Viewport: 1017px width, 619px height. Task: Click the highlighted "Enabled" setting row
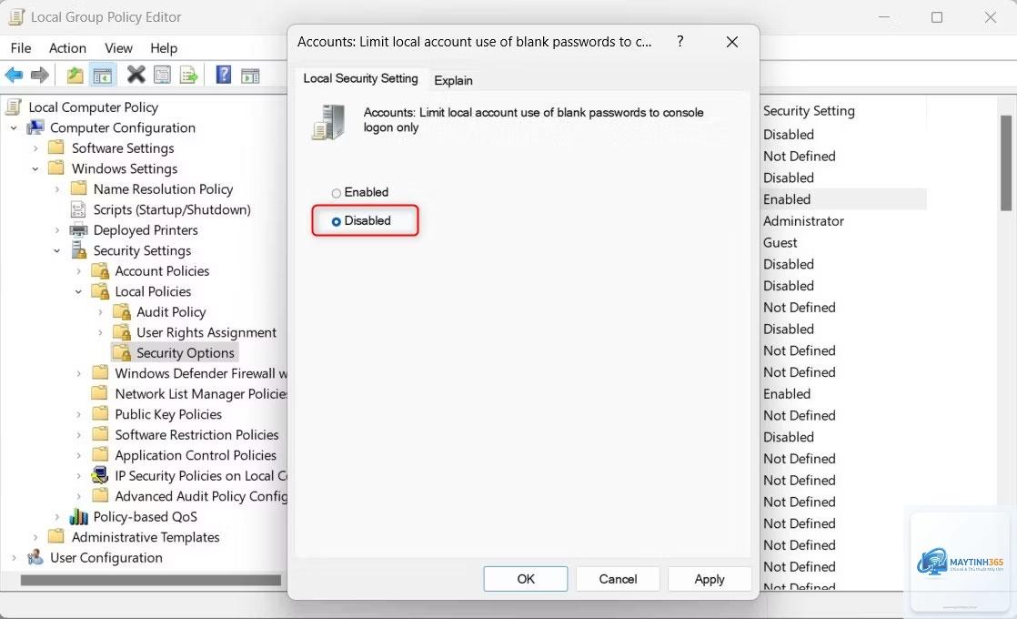coord(843,199)
